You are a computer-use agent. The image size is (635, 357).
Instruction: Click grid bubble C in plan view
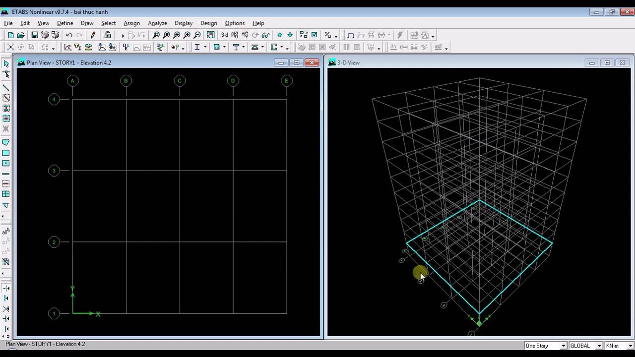tap(180, 81)
